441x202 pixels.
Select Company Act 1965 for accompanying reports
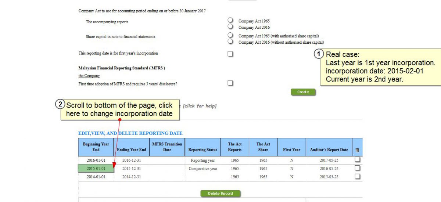(230, 20)
